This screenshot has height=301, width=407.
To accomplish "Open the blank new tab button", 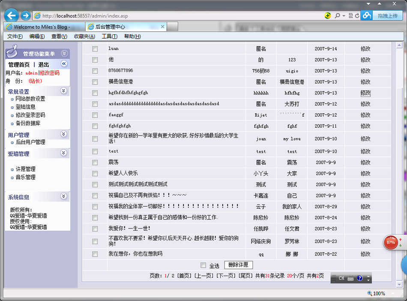I will click(172, 27).
